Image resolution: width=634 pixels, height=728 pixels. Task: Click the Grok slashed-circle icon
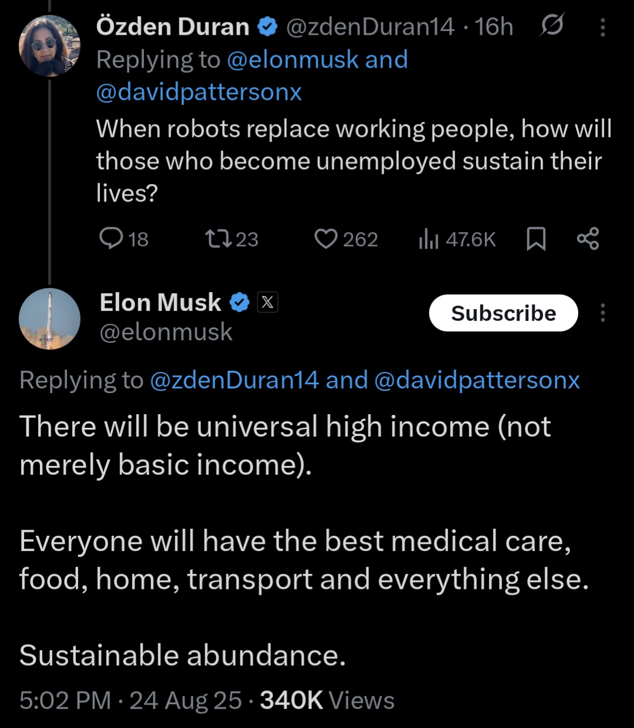[x=551, y=26]
